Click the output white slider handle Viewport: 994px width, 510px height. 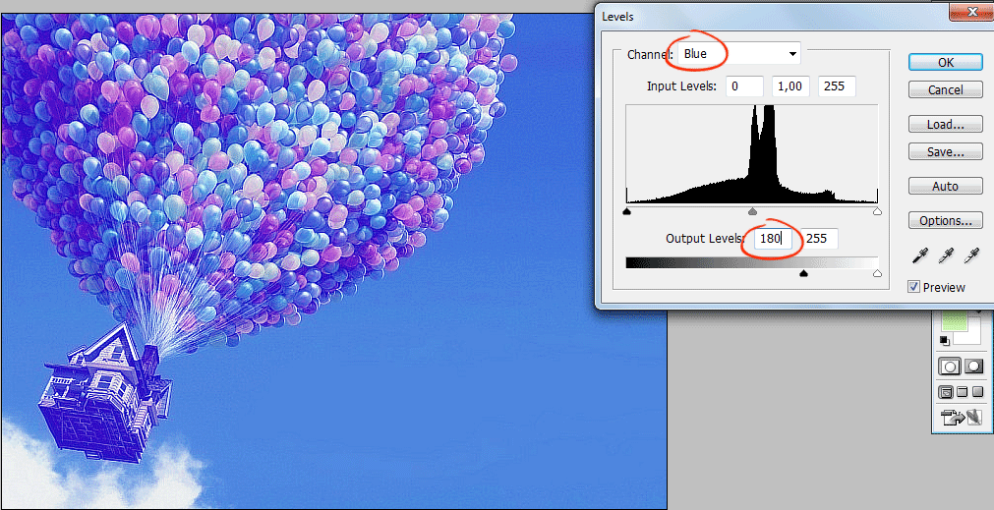pos(877,274)
